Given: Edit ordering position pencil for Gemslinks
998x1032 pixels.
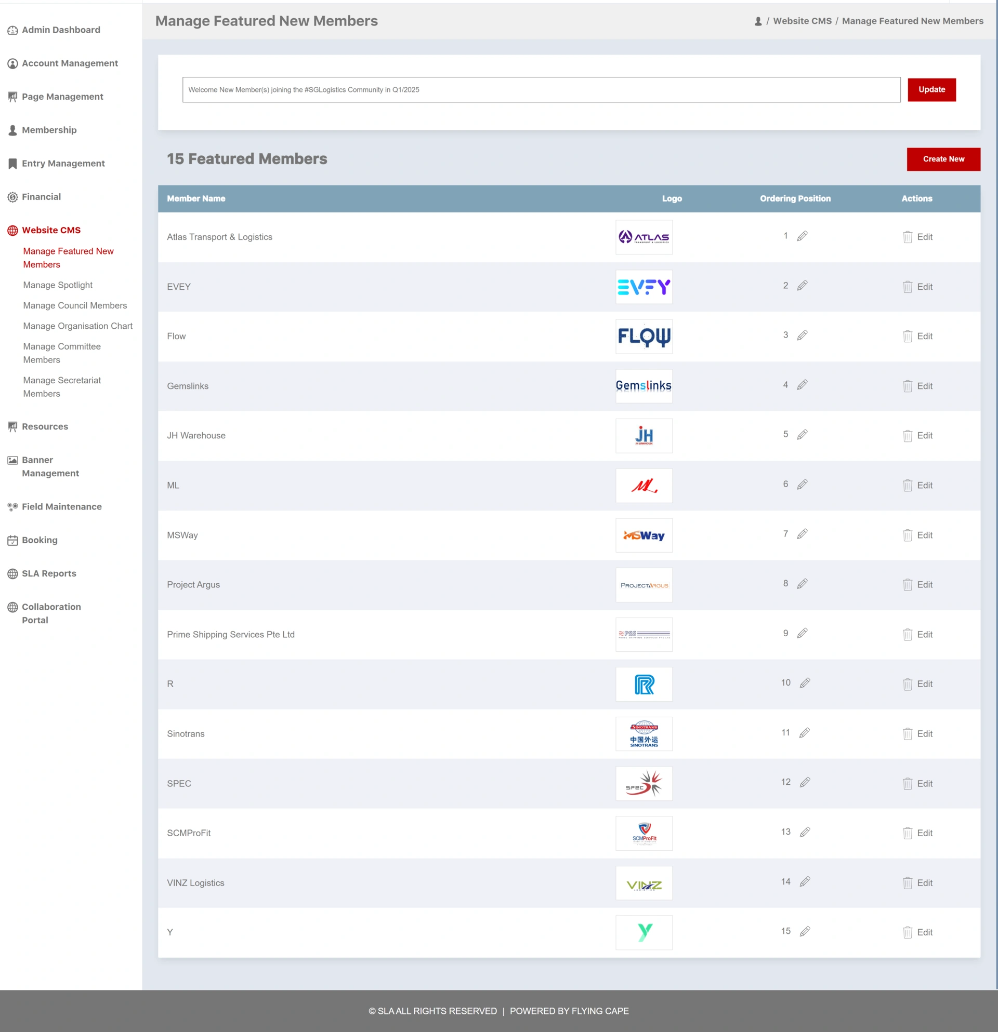Looking at the screenshot, I should click(802, 385).
